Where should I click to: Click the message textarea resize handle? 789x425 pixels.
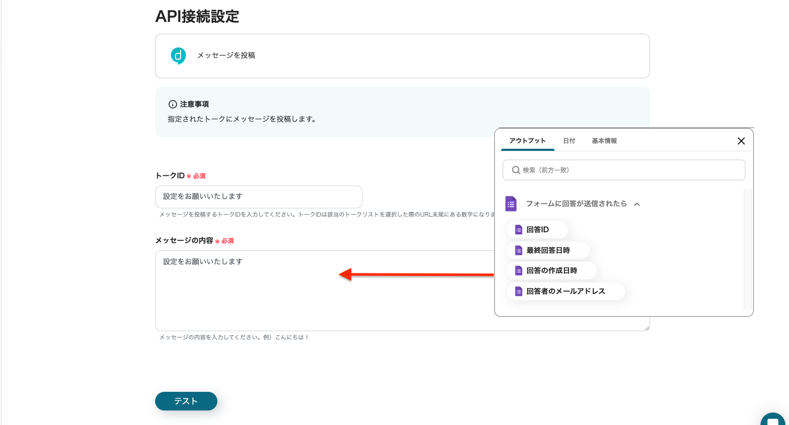[646, 328]
